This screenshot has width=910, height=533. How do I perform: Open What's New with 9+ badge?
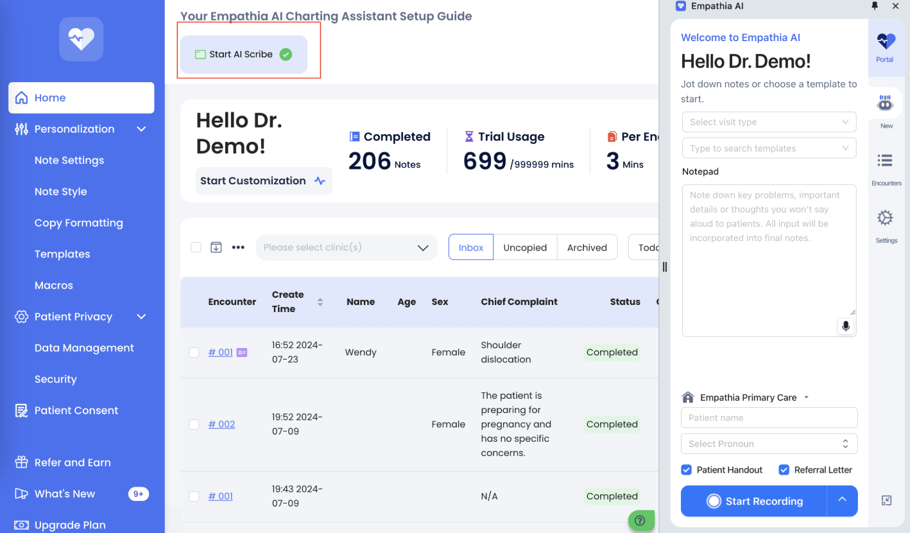click(x=82, y=494)
